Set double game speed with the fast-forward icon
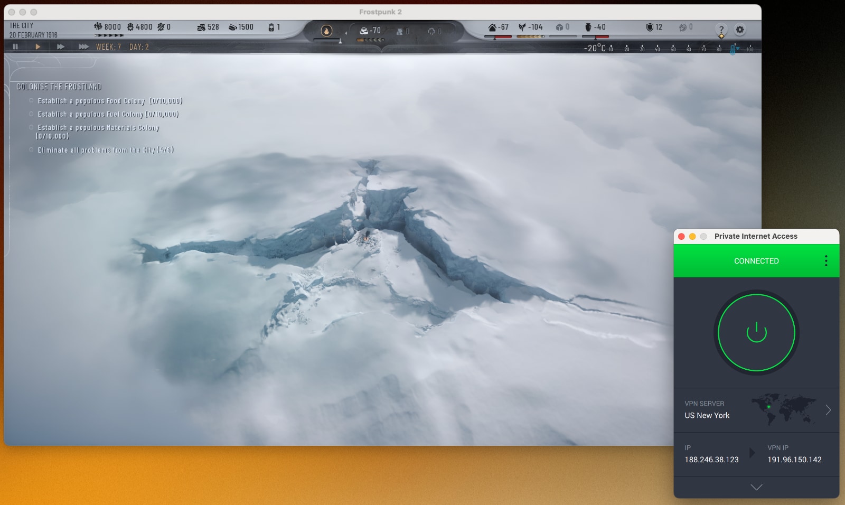 [61, 46]
